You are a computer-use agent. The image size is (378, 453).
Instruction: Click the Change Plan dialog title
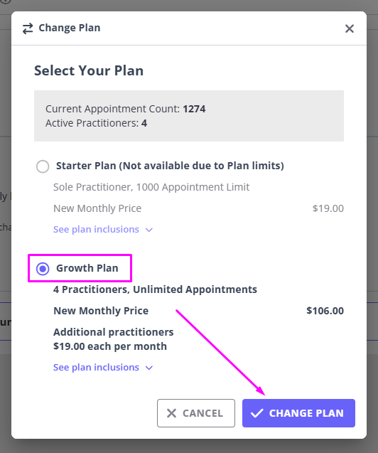pos(70,28)
